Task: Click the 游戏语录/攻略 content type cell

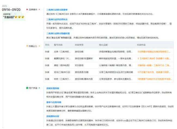Action: point(82,72)
